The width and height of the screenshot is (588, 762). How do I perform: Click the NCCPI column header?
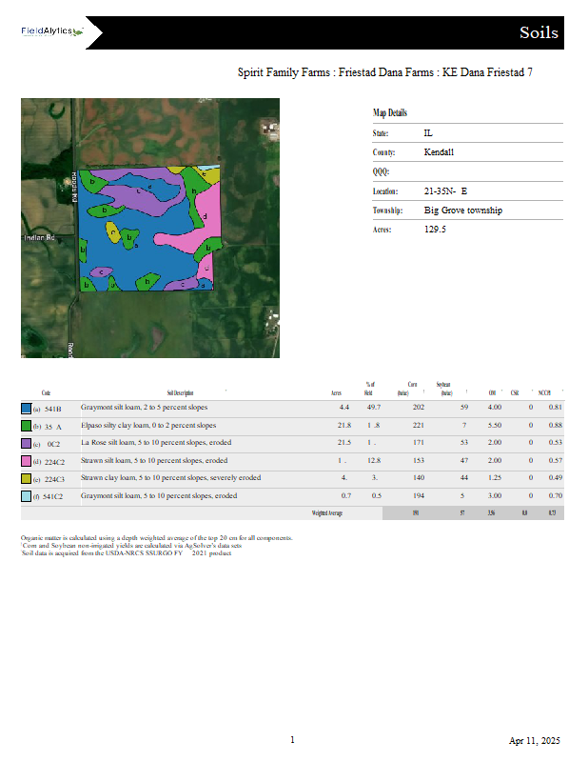pyautogui.click(x=545, y=392)
